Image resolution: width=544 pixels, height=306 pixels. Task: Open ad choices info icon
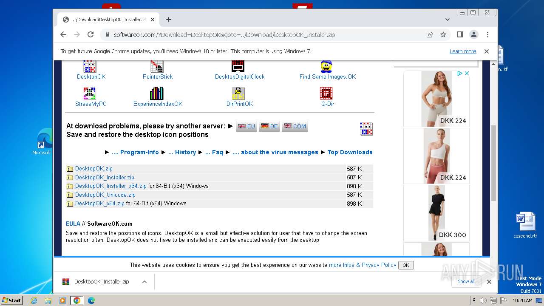pos(459,74)
